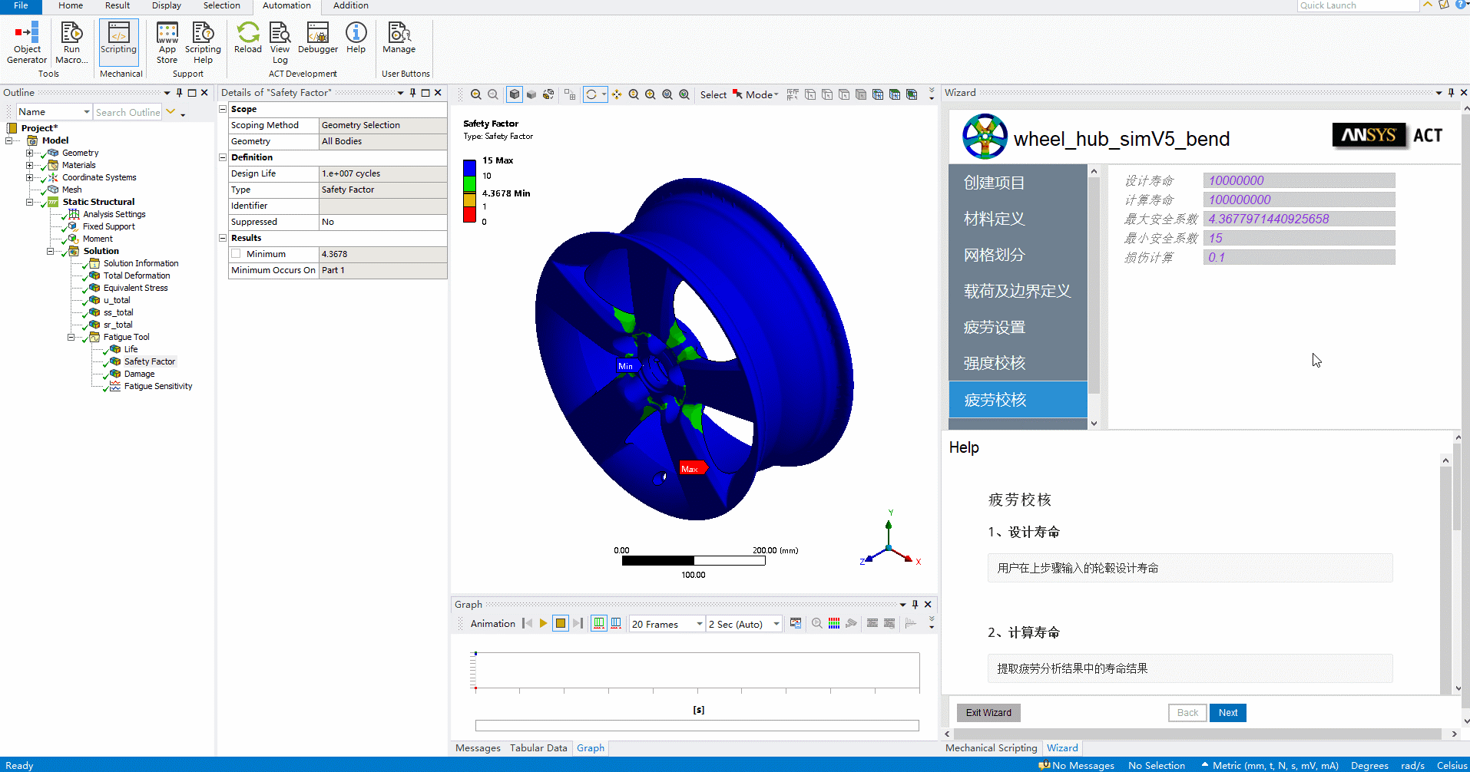This screenshot has width=1470, height=772.
Task: Open the animation duration 2 Sec dropdown
Action: [776, 624]
